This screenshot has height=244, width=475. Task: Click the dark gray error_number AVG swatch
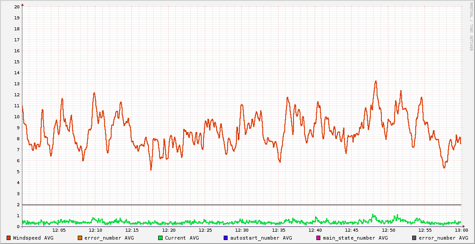(414, 238)
